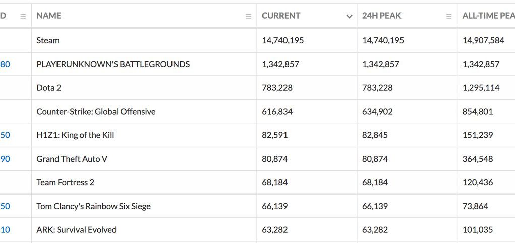Viewport: 515px width, 243px height.
Task: Open ARK: Survival Evolved ID link
Action: pyautogui.click(x=5, y=230)
